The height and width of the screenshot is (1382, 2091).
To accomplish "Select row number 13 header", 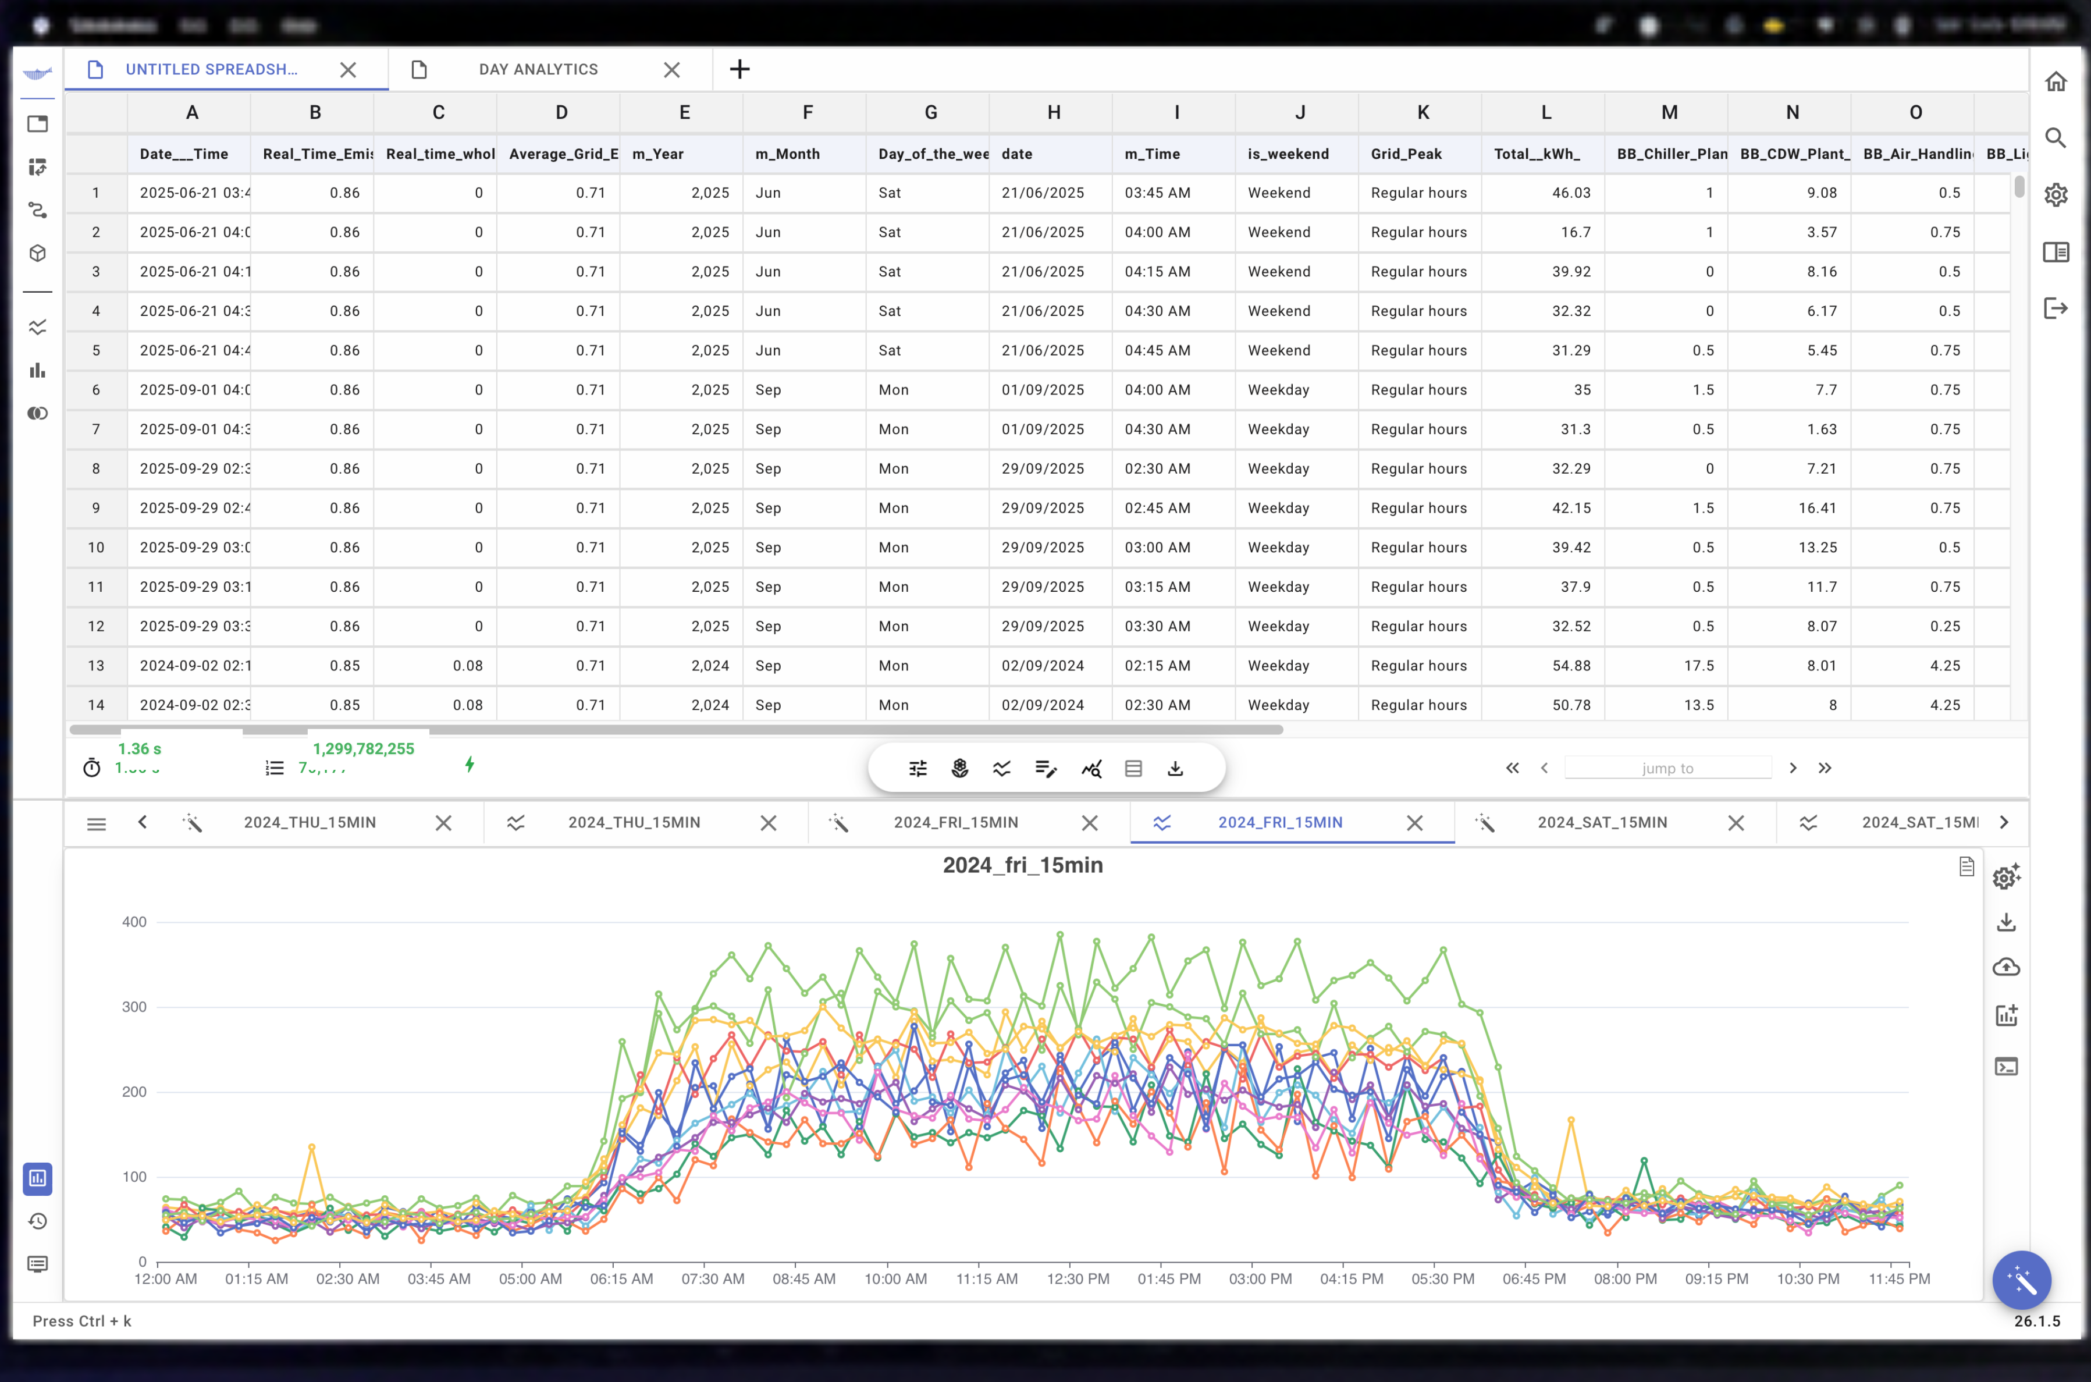I will click(x=96, y=666).
